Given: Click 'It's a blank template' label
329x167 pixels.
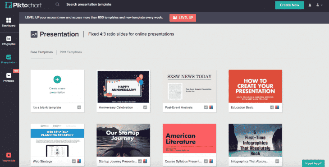Looking at the screenshot, I should (47, 107).
